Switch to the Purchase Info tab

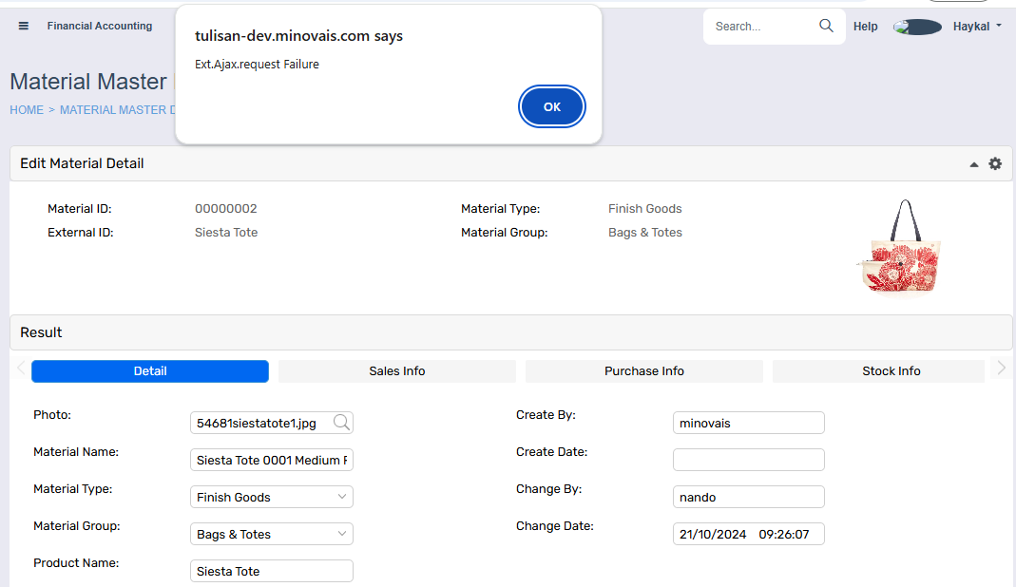[643, 370]
